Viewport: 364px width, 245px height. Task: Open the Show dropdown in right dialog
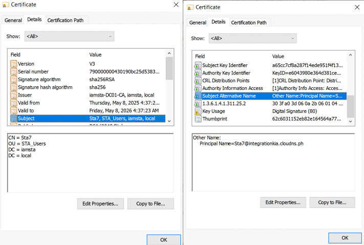point(252,38)
